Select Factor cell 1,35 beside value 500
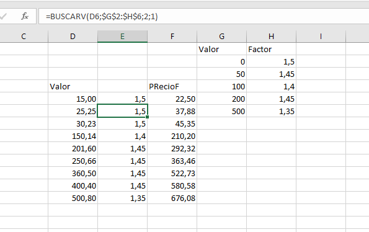Viewport: 369px width, 232px height. pyautogui.click(x=271, y=111)
